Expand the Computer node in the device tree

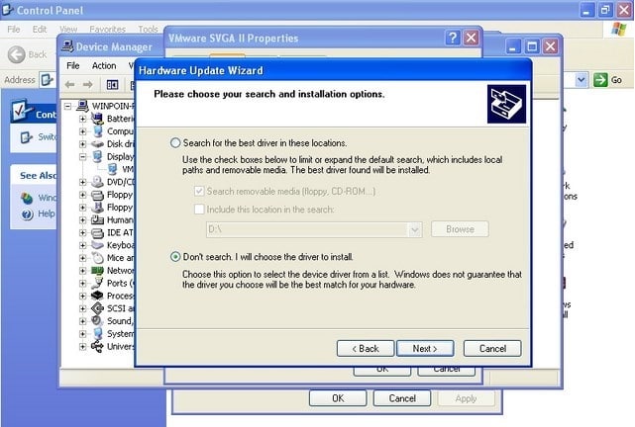pyautogui.click(x=82, y=131)
